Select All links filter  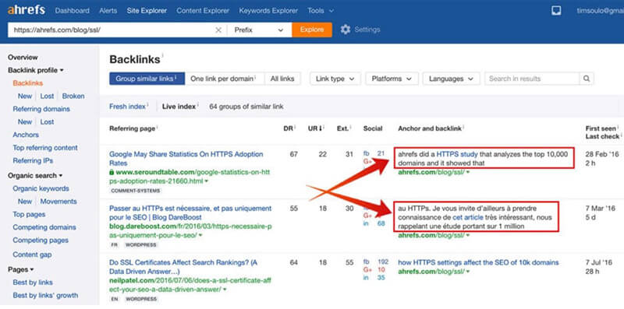pos(282,79)
